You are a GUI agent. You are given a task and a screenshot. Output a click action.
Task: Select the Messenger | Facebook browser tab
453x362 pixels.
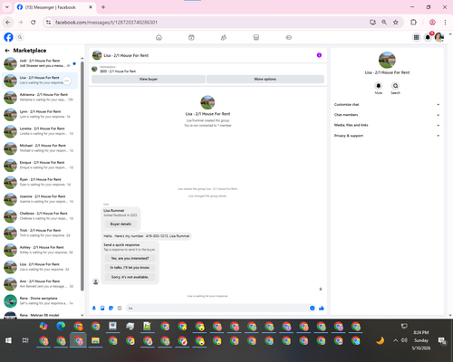[55, 7]
